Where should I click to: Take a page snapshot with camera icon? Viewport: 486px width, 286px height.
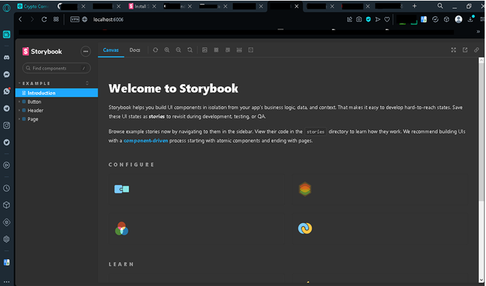click(x=359, y=20)
